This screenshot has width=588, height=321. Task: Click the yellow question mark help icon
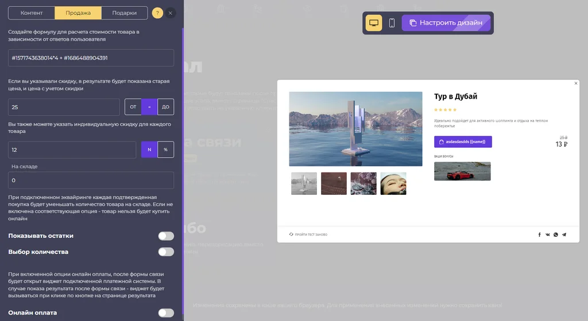point(157,13)
